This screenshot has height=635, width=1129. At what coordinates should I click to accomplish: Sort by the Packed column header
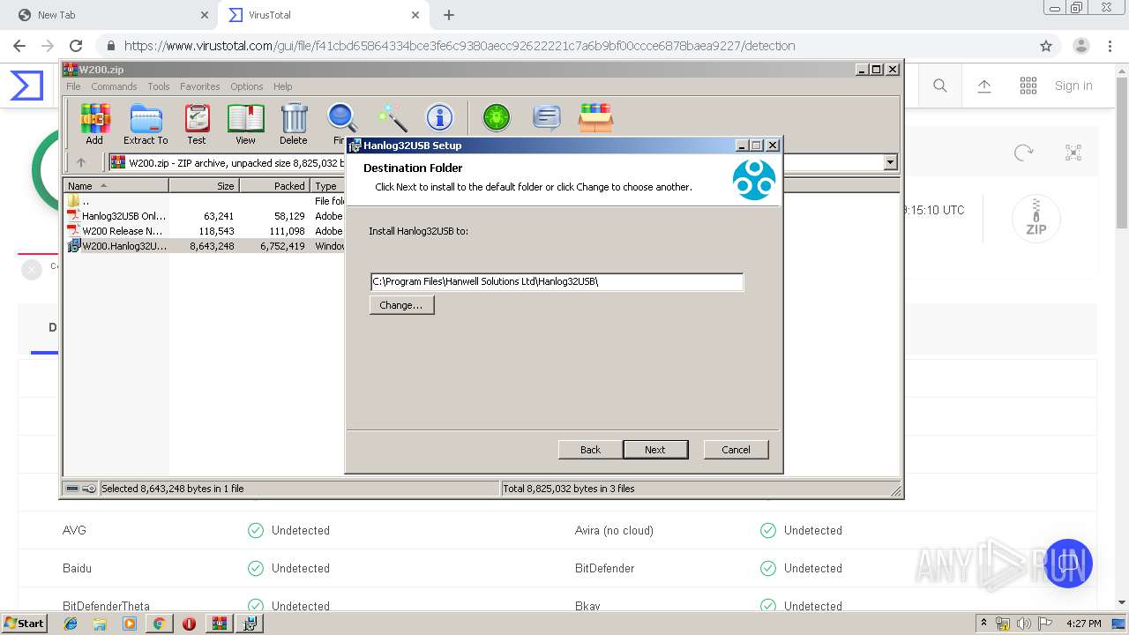(x=274, y=186)
